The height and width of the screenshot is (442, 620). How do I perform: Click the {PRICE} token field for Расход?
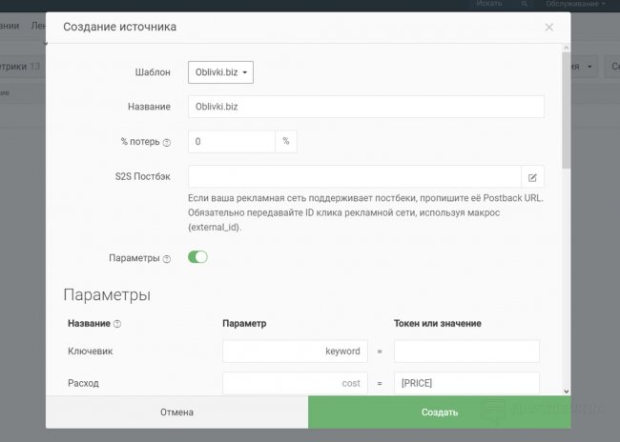[466, 383]
